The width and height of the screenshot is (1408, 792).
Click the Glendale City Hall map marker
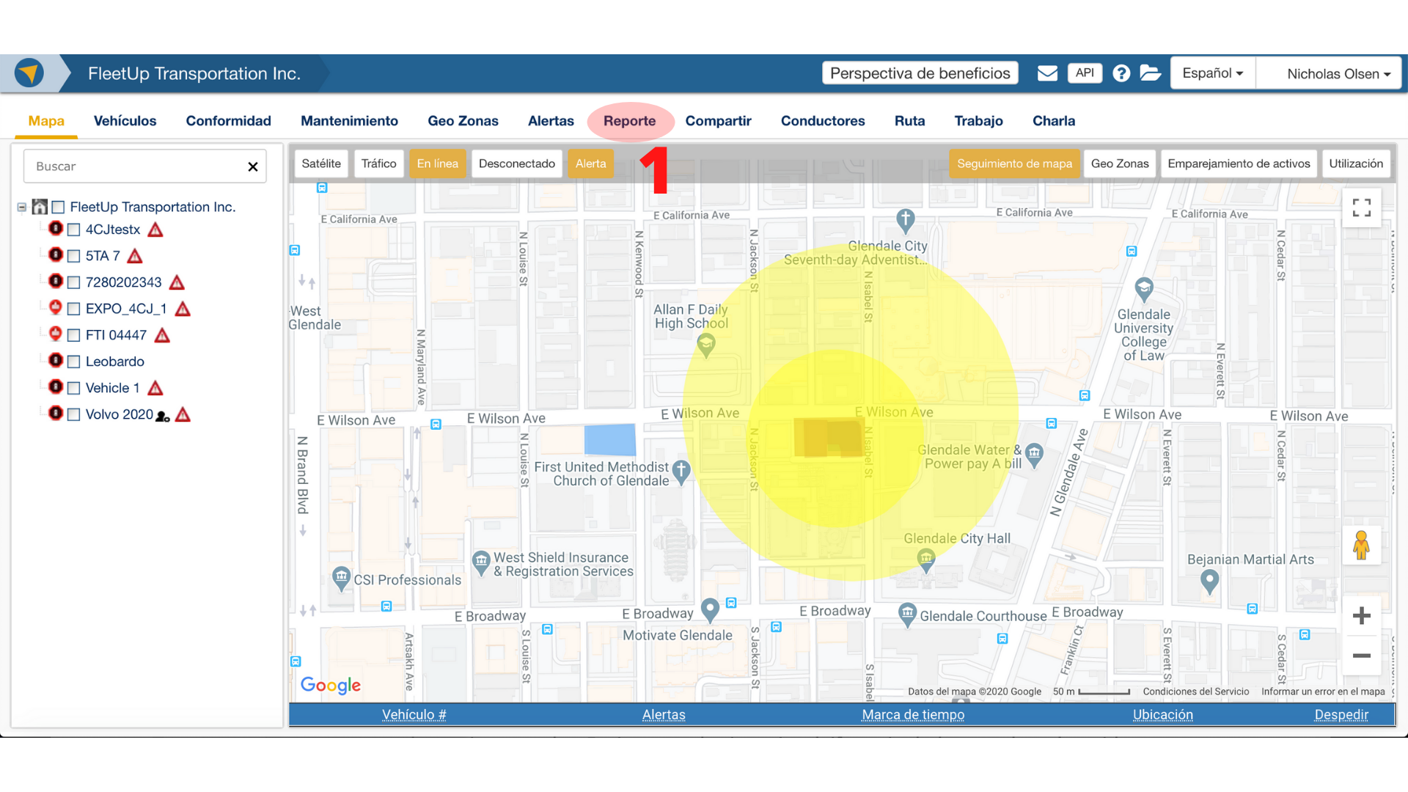click(926, 560)
